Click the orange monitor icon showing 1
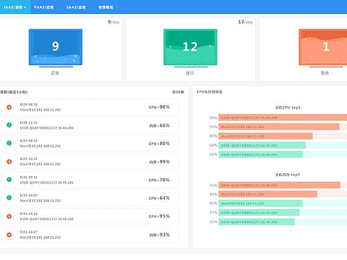 (323, 48)
